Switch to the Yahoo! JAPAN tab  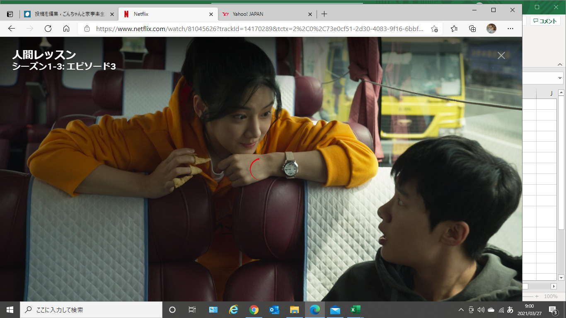click(267, 14)
